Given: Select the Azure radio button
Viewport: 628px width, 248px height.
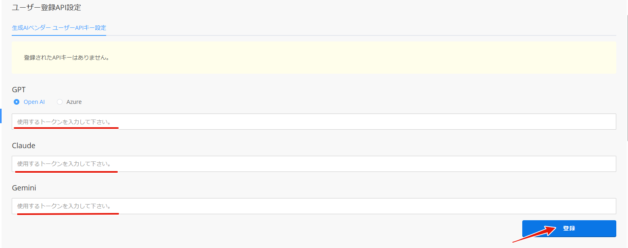Looking at the screenshot, I should point(60,102).
